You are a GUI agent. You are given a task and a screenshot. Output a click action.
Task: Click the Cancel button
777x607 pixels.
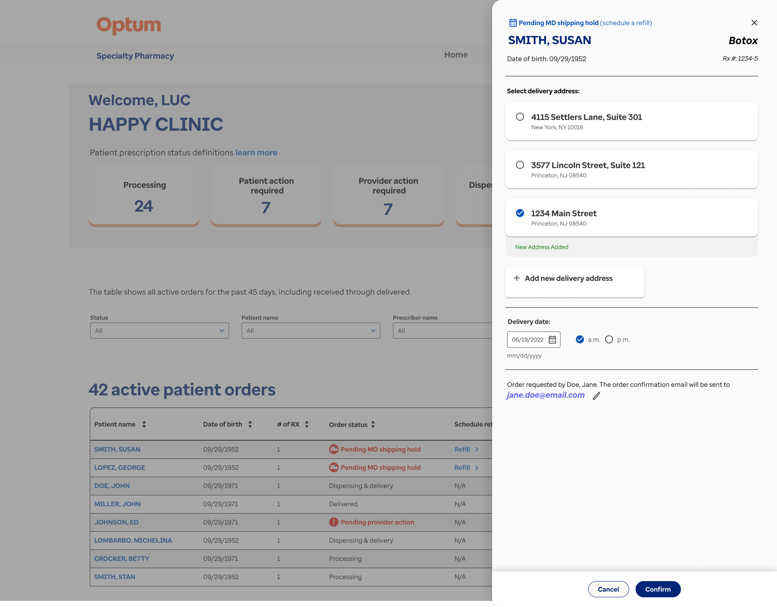(x=608, y=589)
